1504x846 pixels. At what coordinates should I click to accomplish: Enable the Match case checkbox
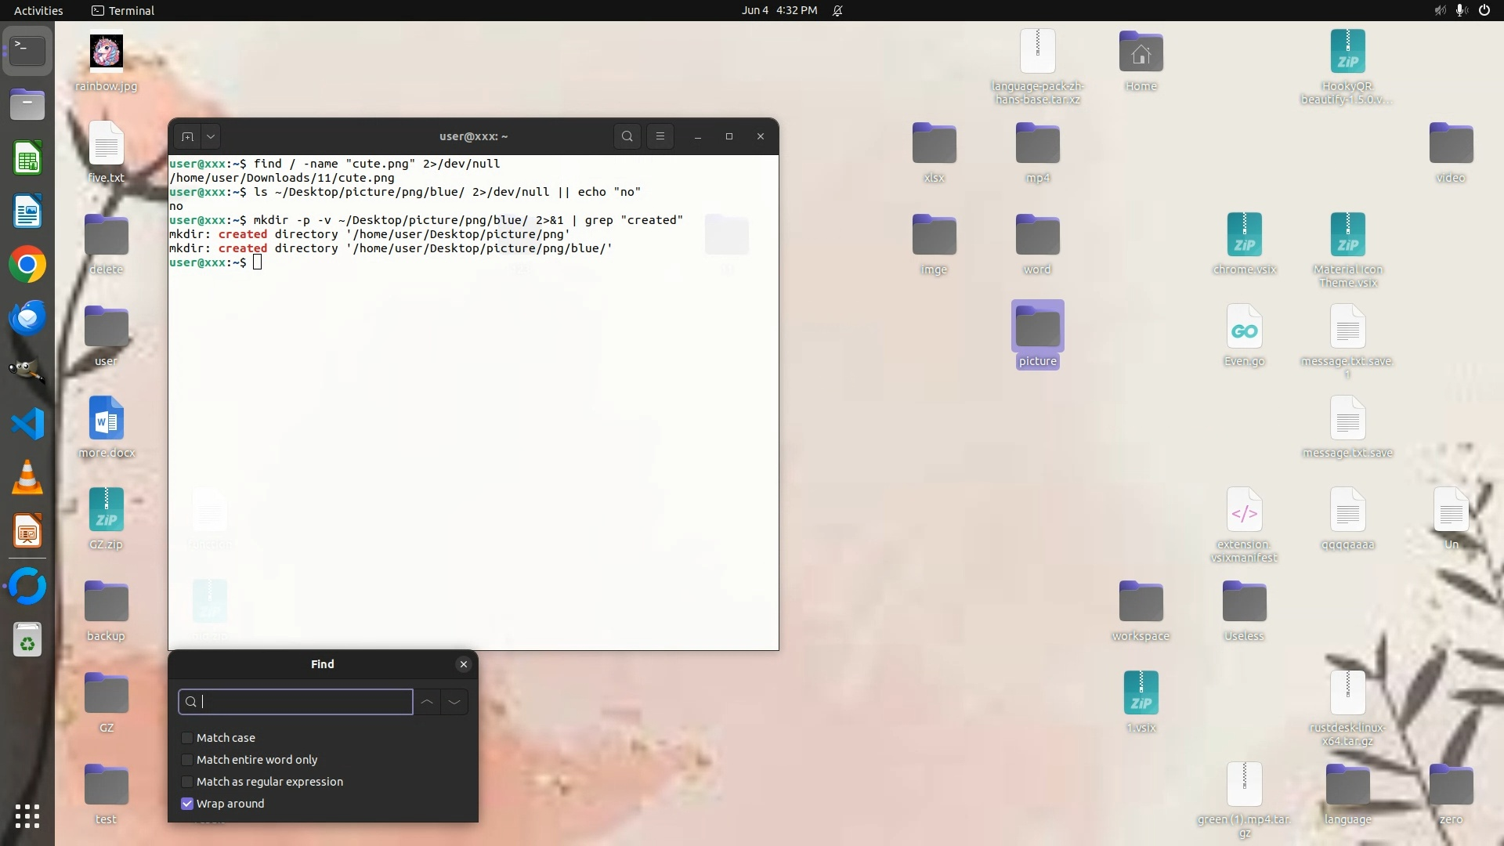click(187, 738)
